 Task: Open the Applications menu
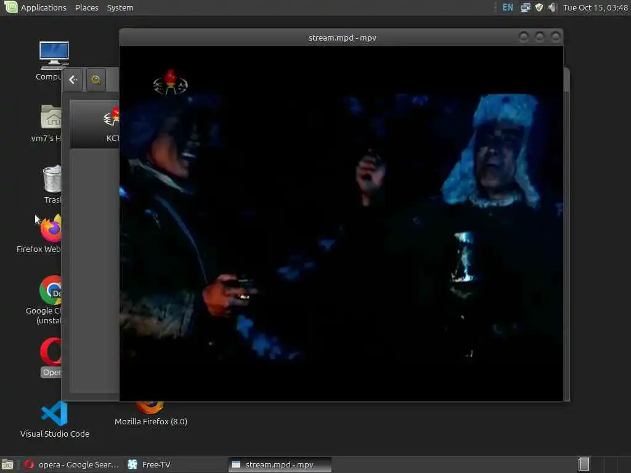44,7
